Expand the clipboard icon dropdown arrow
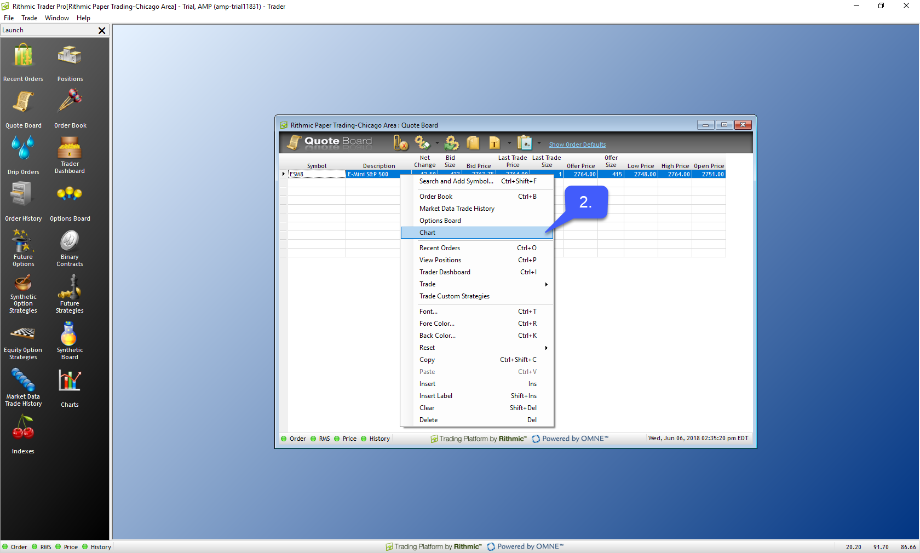 (539, 143)
